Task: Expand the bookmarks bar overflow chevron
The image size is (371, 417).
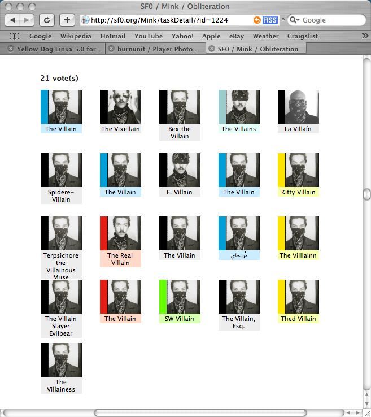Action: point(364,36)
